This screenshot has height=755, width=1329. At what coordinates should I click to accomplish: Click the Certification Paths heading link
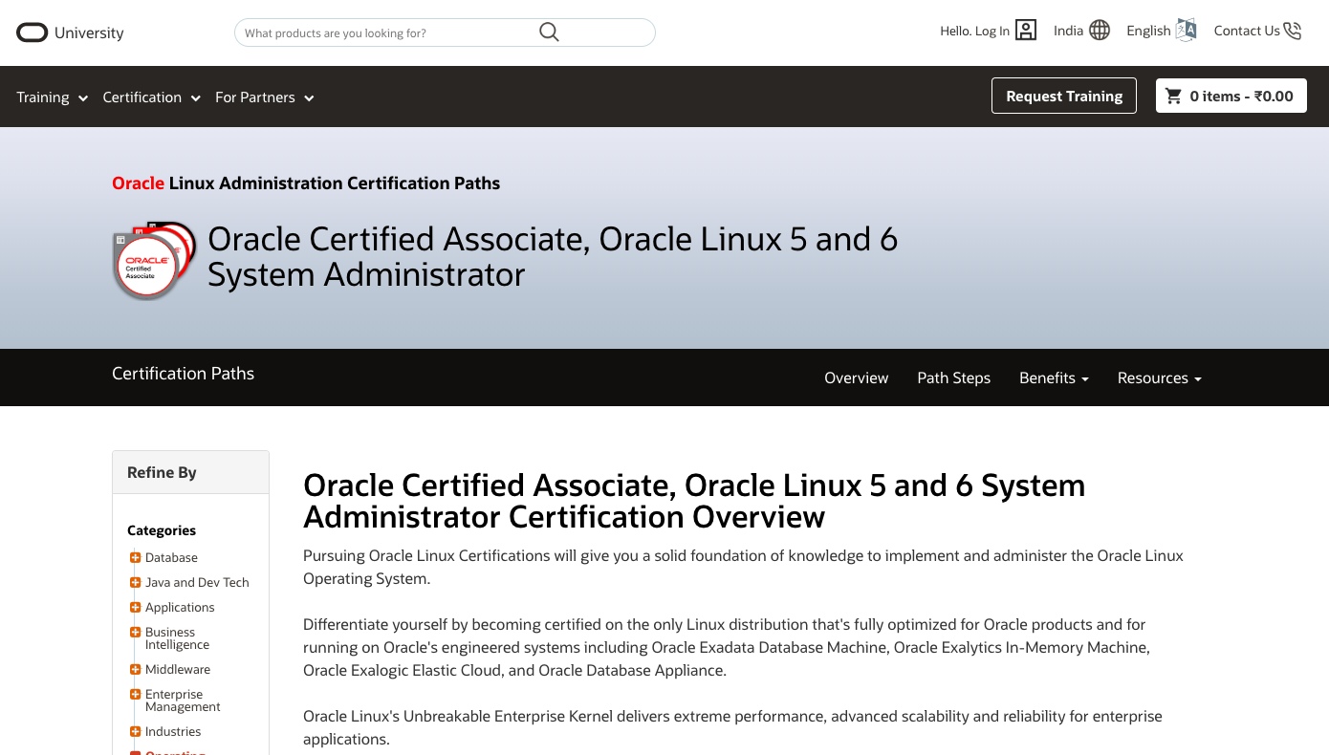(x=184, y=374)
